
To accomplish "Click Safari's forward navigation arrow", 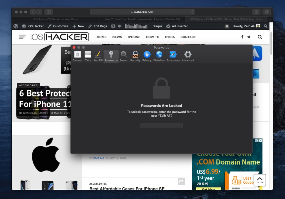I will [x=39, y=12].
